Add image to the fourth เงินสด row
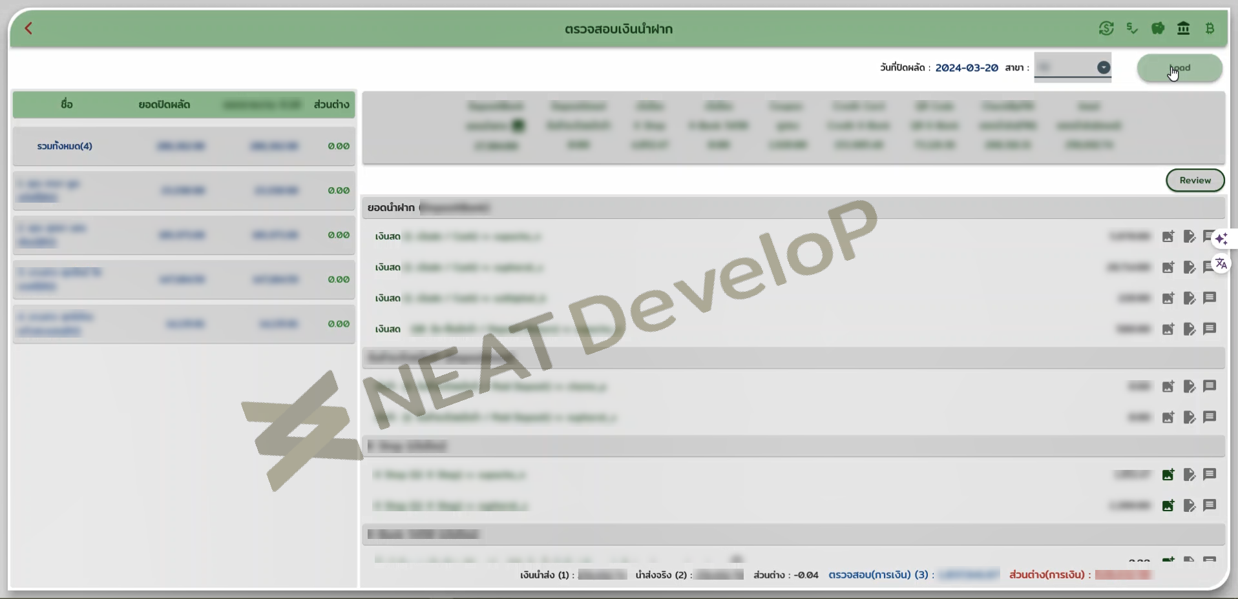 pyautogui.click(x=1168, y=329)
